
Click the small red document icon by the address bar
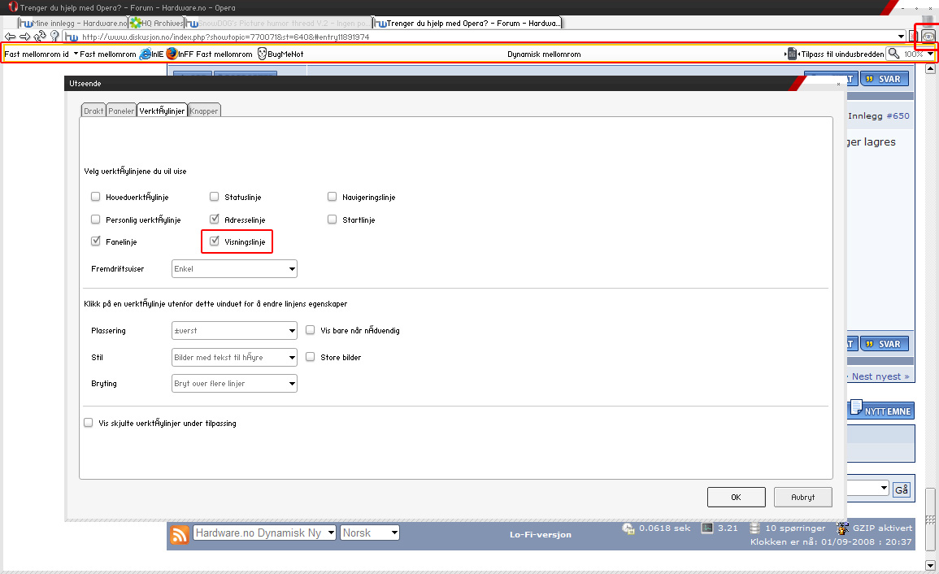click(913, 37)
